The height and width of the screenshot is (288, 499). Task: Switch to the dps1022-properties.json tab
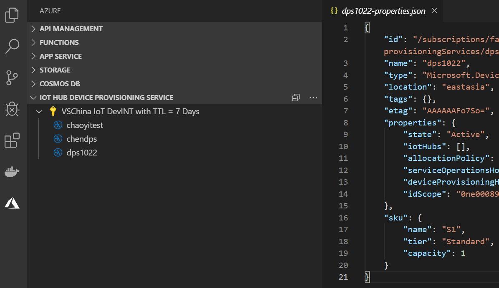383,10
